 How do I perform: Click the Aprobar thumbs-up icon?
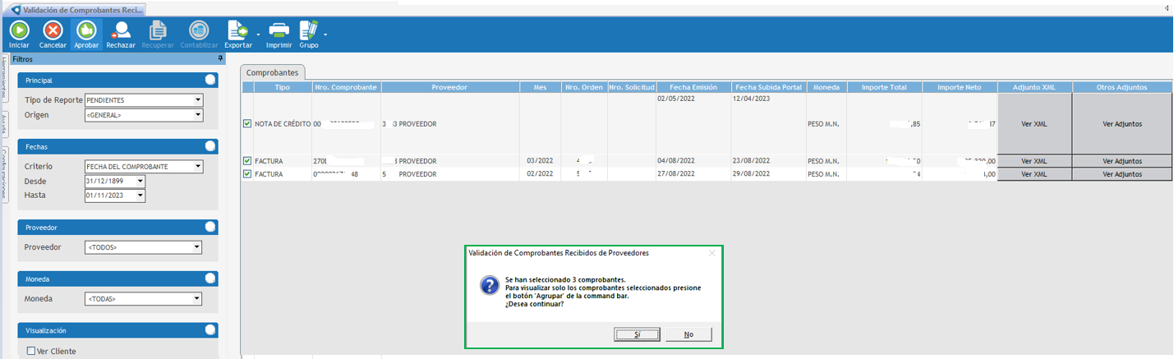(86, 30)
